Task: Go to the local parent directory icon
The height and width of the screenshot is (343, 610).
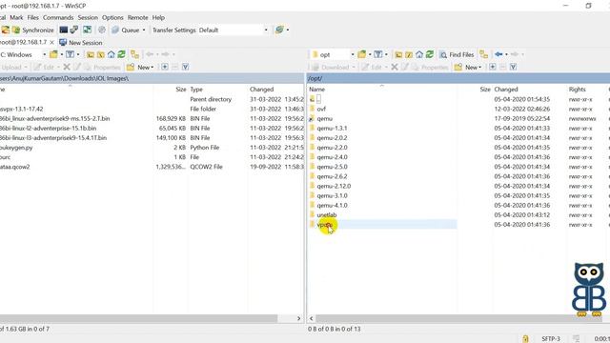Action: point(91,55)
